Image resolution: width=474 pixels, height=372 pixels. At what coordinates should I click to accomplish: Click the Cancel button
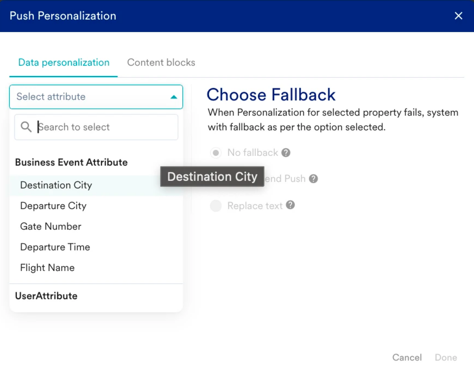407,358
